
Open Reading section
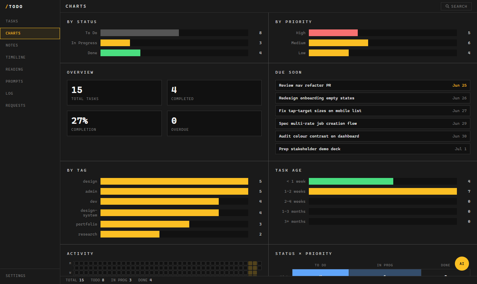click(x=30, y=69)
